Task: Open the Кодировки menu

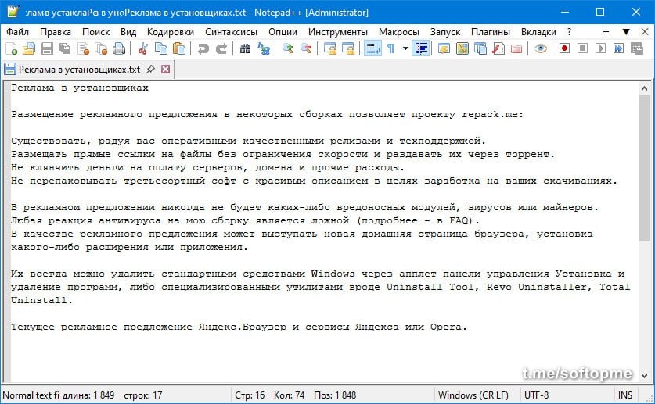Action: 171,32
